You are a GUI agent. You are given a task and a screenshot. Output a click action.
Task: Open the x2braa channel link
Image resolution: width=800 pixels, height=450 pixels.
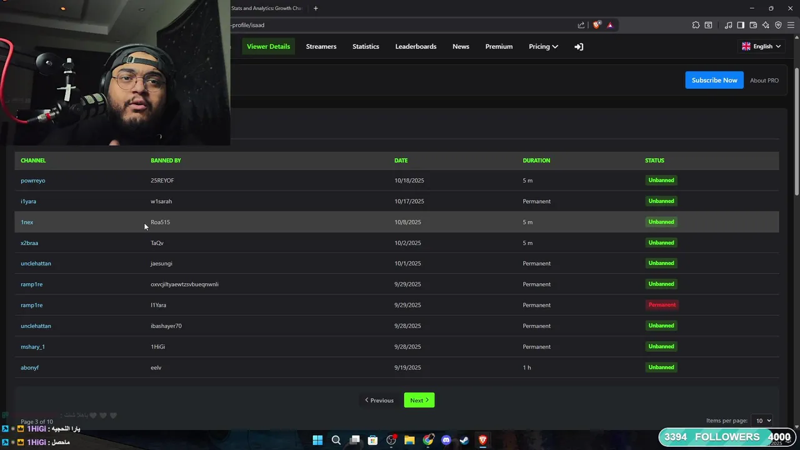(29, 242)
